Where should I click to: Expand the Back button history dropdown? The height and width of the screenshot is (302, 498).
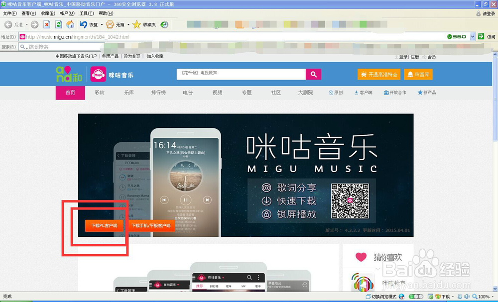[x=27, y=24]
